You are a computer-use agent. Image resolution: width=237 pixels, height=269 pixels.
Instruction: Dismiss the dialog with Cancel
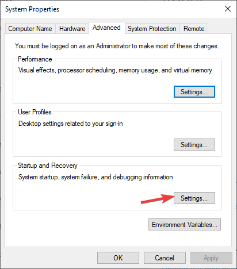pos(165,258)
